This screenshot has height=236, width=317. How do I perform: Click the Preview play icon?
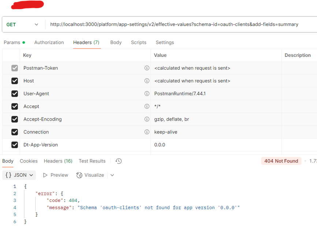coord(45,175)
